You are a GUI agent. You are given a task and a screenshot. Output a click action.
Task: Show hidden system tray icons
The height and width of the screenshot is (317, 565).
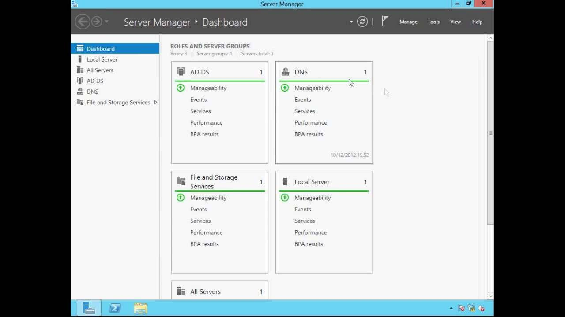[451, 308]
